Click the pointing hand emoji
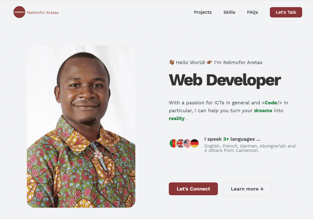This screenshot has height=219, width=313. pos(210,62)
